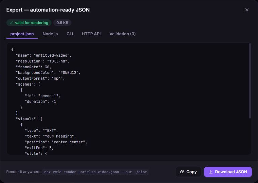Click the "name": "untitled-video" line

tap(43, 55)
